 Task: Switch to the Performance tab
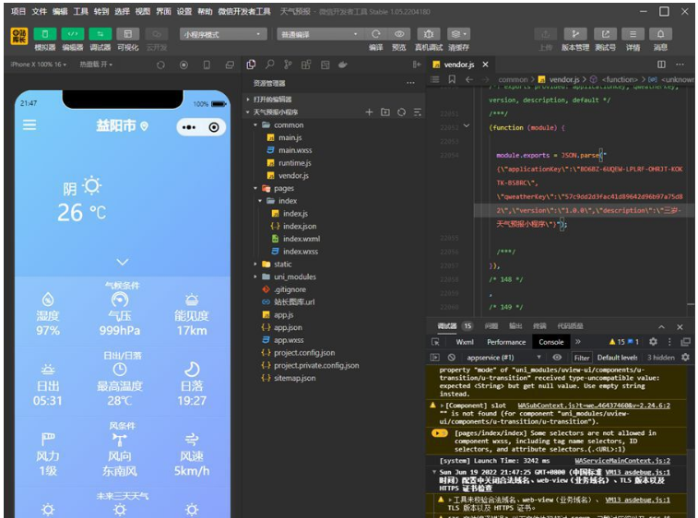click(x=506, y=342)
